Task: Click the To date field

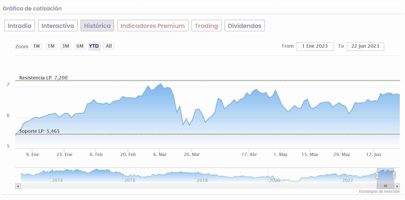Action: pyautogui.click(x=365, y=46)
